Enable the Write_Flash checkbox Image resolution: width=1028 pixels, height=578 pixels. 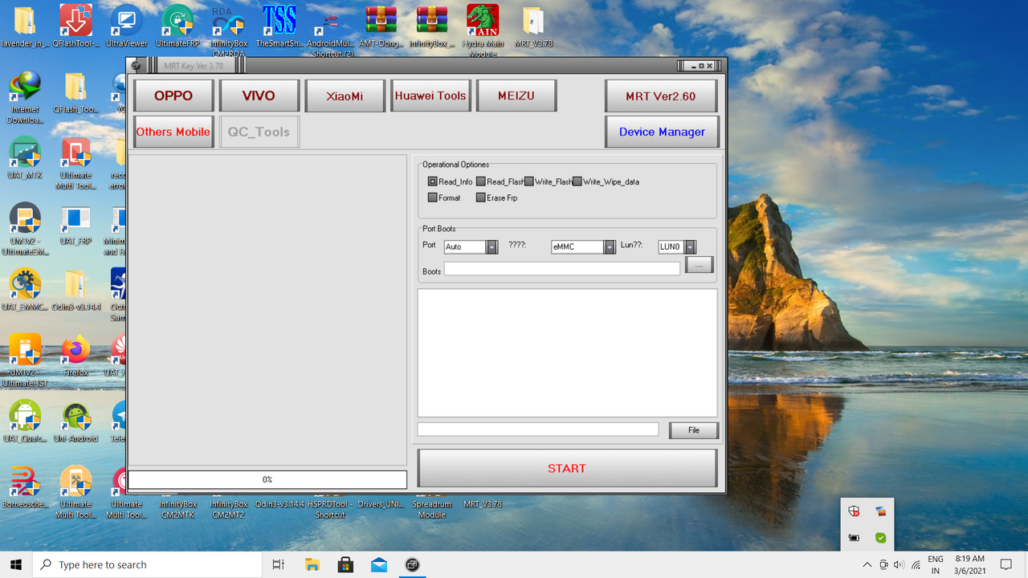tap(529, 181)
